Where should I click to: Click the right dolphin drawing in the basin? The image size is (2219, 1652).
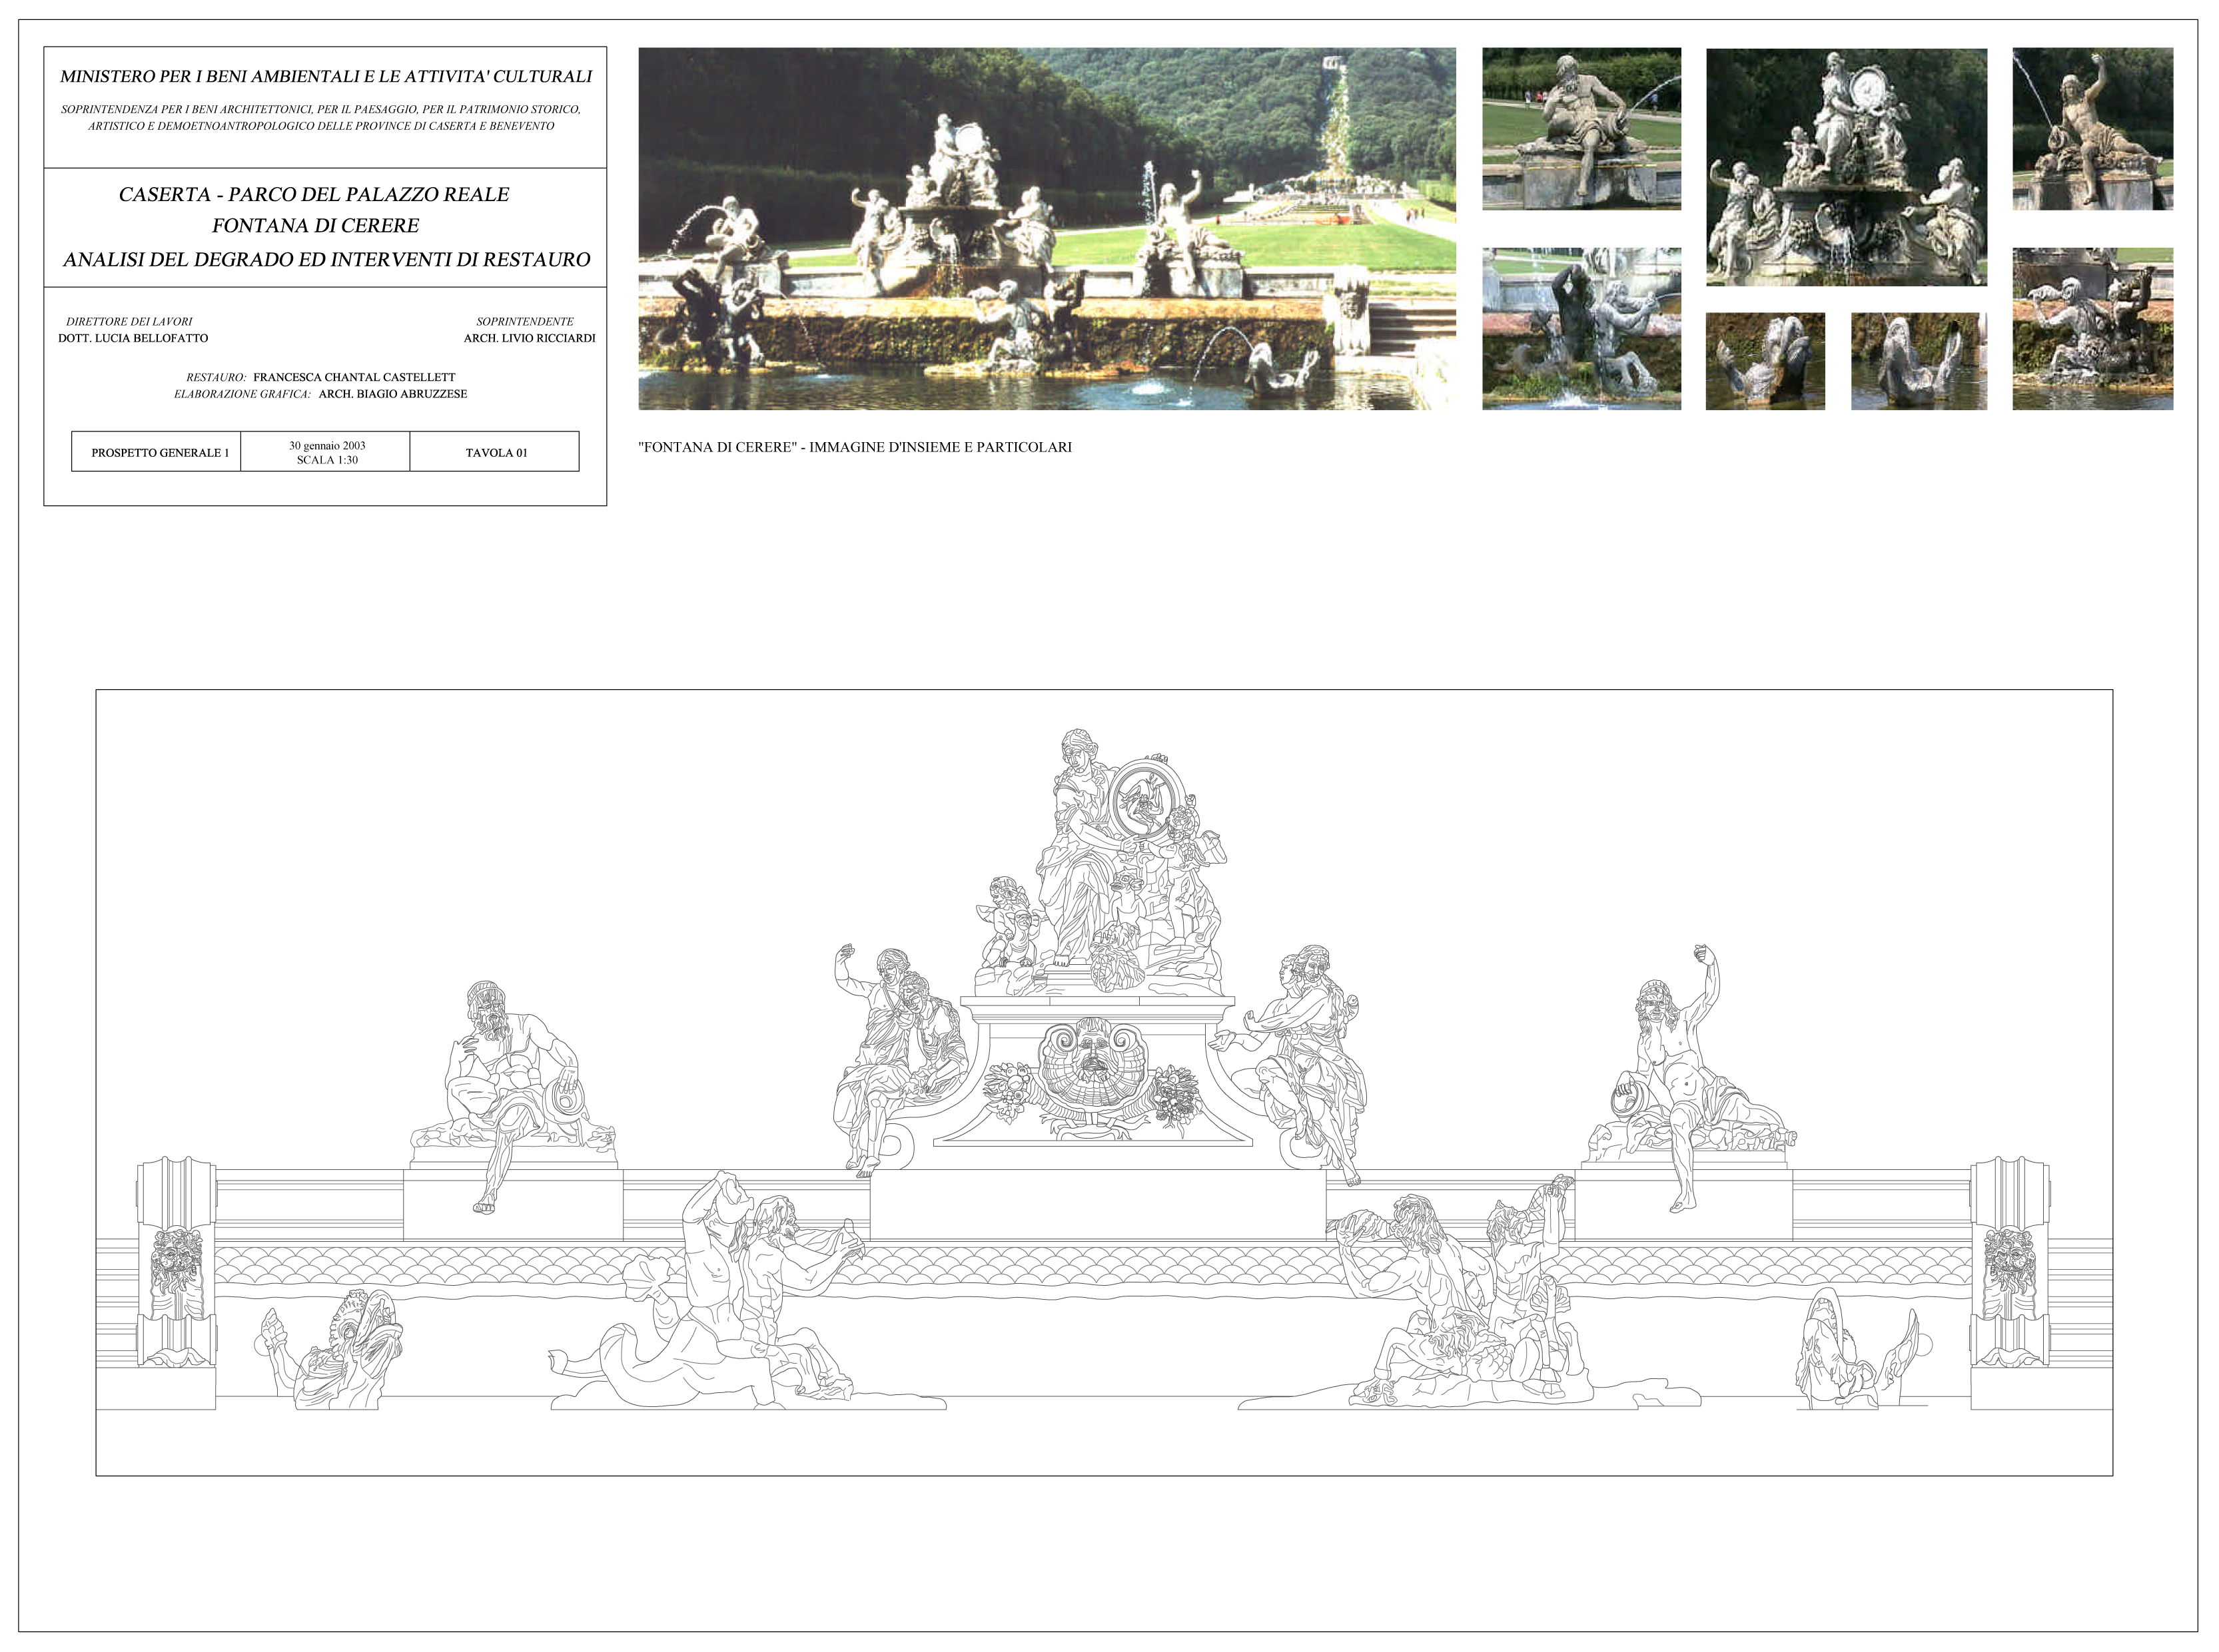(1865, 1350)
